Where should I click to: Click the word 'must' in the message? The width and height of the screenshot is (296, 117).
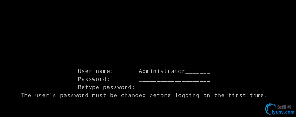pos(99,96)
